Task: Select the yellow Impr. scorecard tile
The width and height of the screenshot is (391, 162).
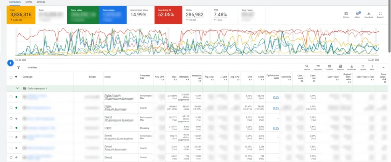Action: pos(21,15)
